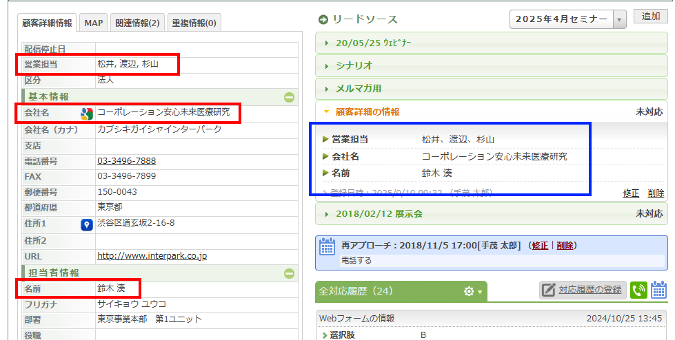Expand the 2018/02/12 展示会 row
This screenshot has width=675, height=340.
coord(379,214)
